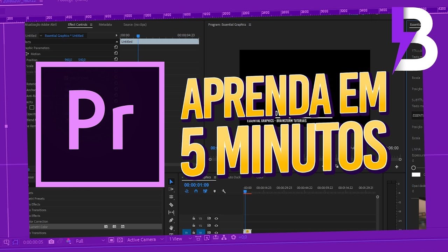The image size is (448, 252).
Task: Click the 00:00:01:09 timeline timecode
Action: (x=196, y=185)
